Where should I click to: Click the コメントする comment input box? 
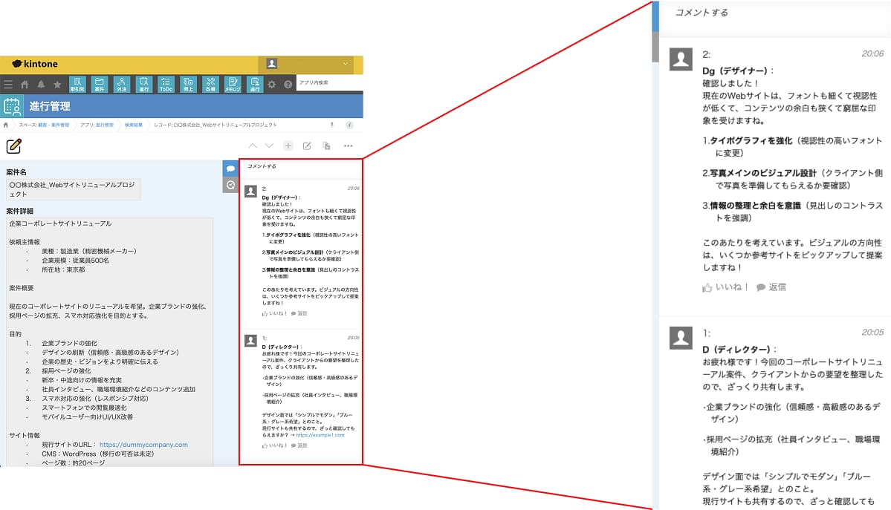300,167
